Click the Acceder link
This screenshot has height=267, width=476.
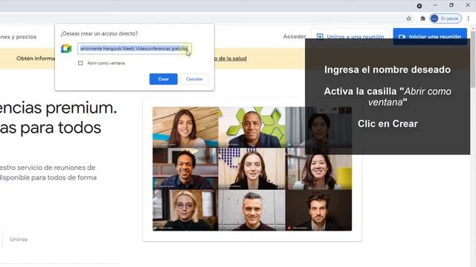pyautogui.click(x=295, y=36)
